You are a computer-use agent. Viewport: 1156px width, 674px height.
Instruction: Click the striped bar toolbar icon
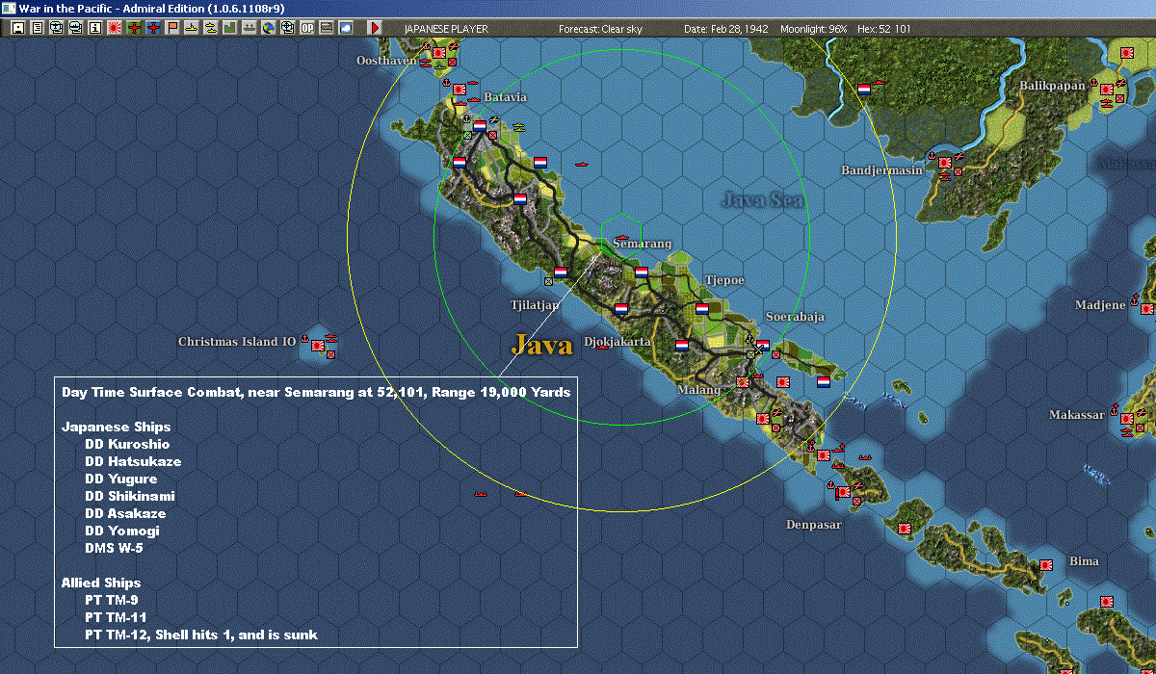[x=326, y=28]
